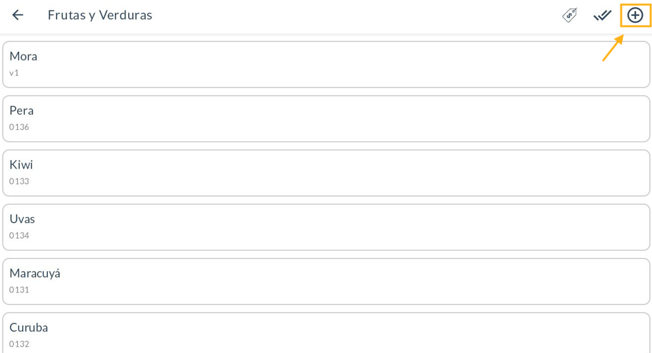This screenshot has width=652, height=353.
Task: Click code 0136 below Pera
Action: pos(19,127)
